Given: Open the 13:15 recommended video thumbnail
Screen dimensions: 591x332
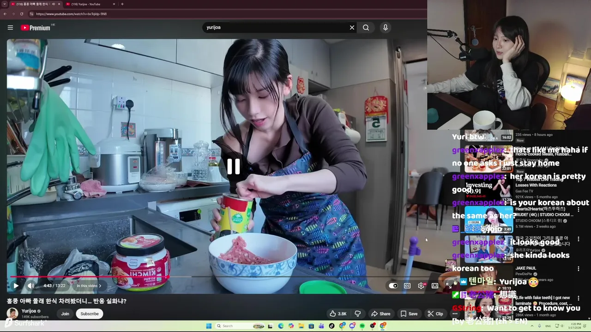Looking at the screenshot, I should [488, 249].
